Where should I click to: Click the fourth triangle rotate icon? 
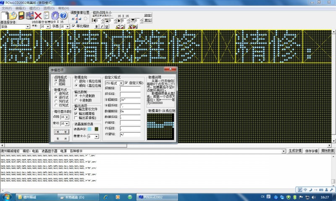pyautogui.click(x=135, y=26)
